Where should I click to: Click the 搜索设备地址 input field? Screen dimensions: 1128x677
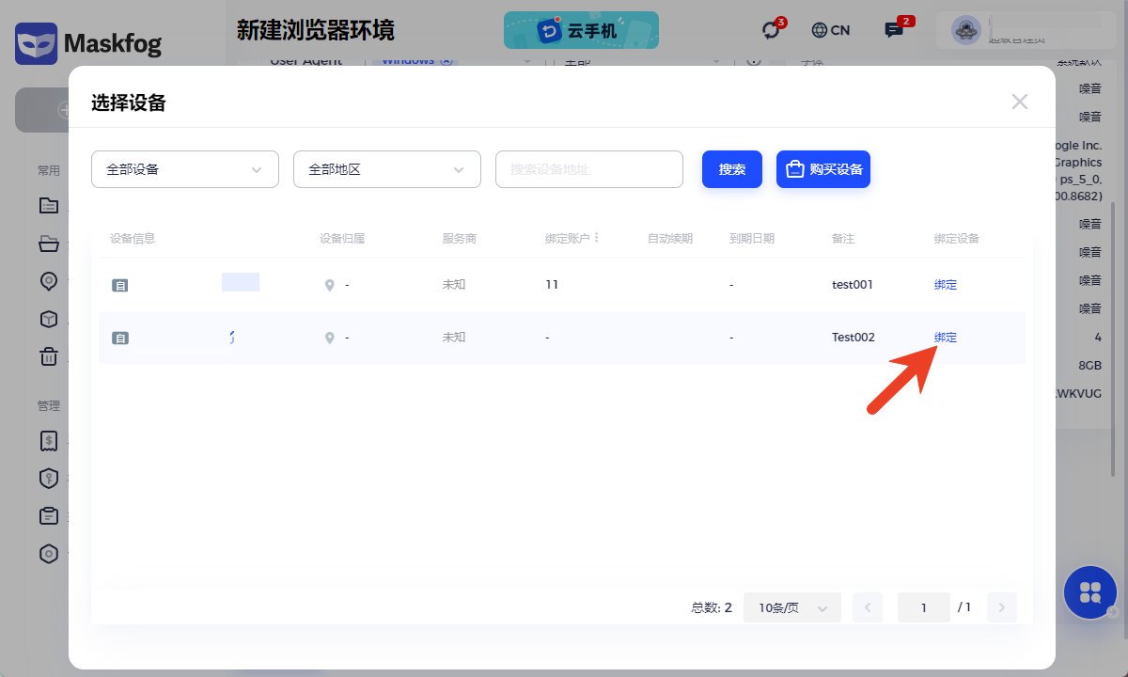(588, 169)
